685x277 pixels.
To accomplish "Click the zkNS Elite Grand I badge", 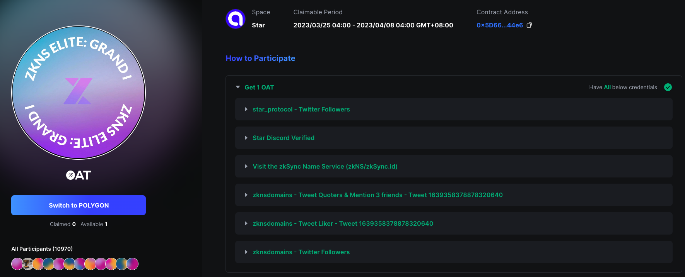I will point(79,93).
